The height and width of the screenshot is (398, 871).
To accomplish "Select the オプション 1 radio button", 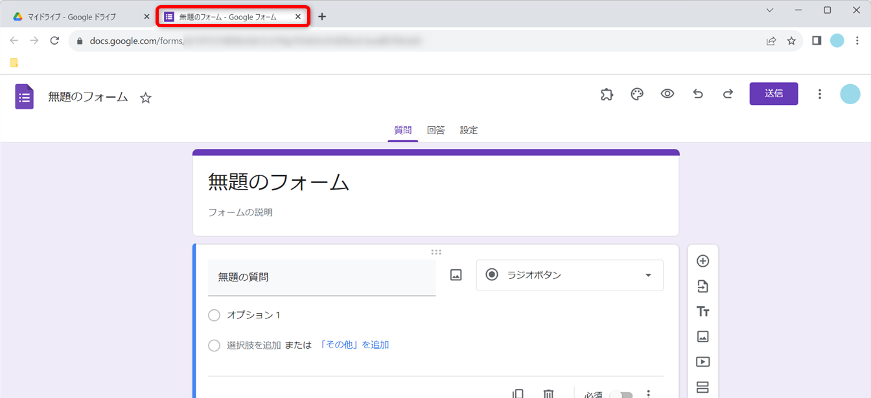I will pos(215,315).
